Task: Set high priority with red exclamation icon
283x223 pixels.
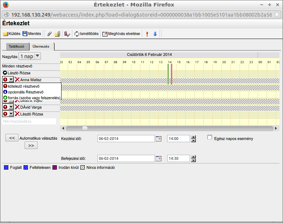Action: coord(147,34)
